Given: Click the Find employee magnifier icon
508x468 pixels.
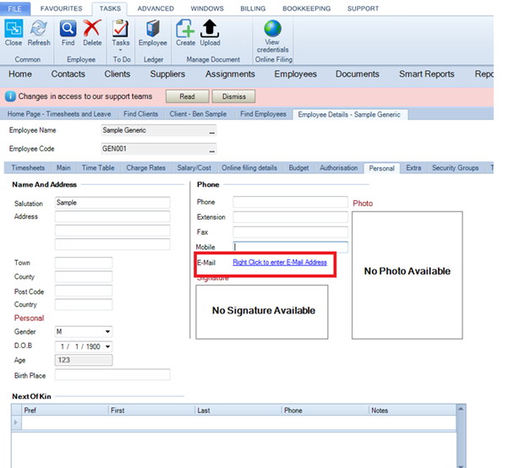Looking at the screenshot, I should (x=68, y=29).
